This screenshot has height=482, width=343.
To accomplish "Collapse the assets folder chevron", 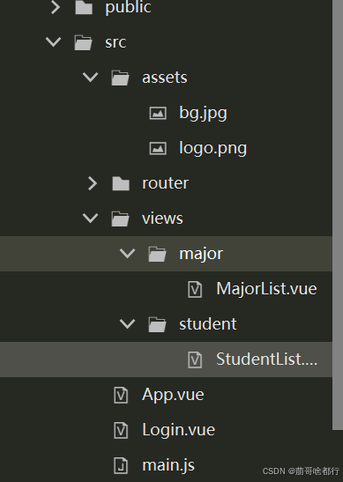I will click(91, 77).
